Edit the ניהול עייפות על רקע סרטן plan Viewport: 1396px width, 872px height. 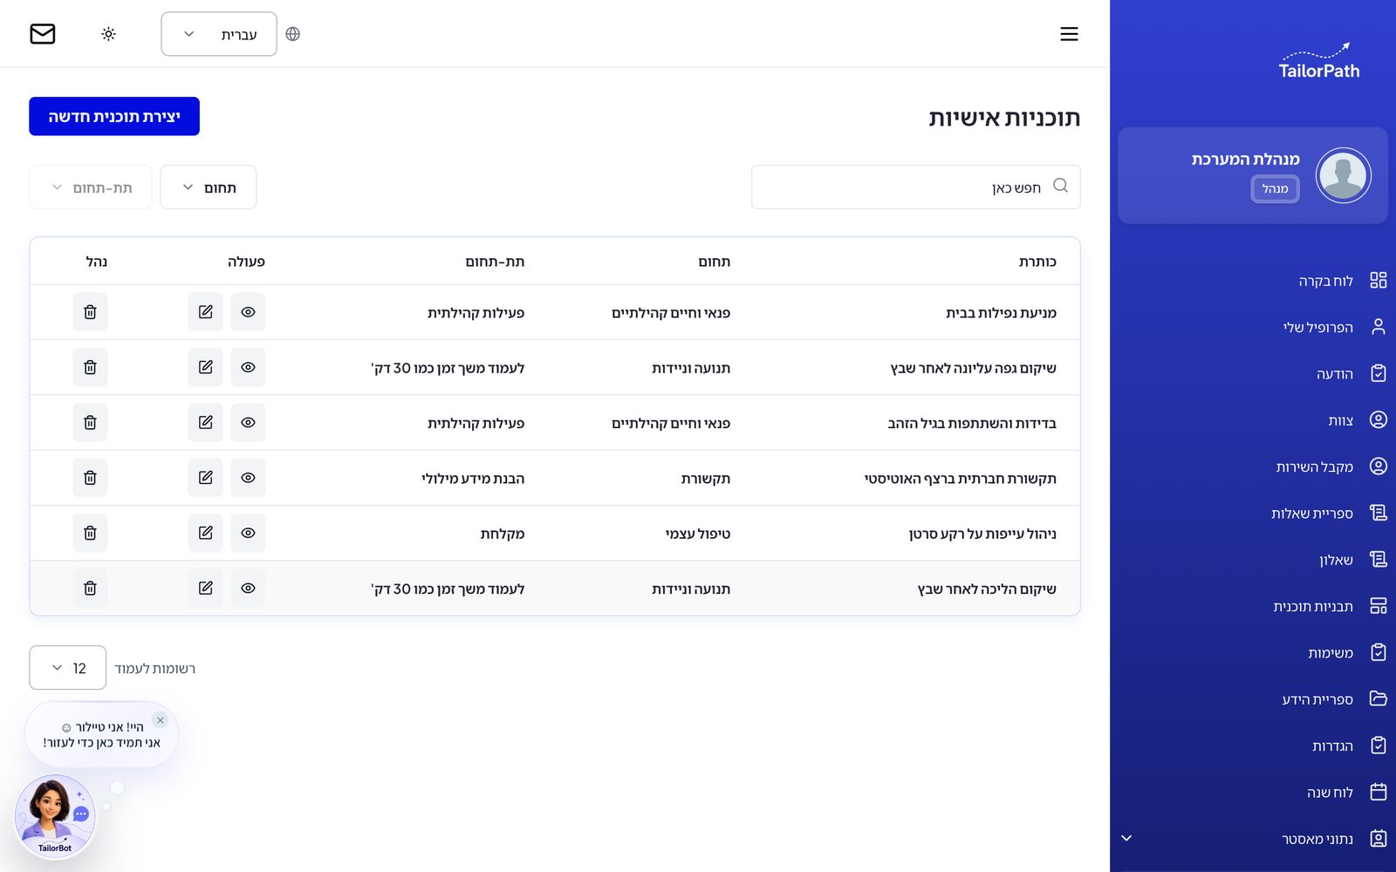point(205,533)
